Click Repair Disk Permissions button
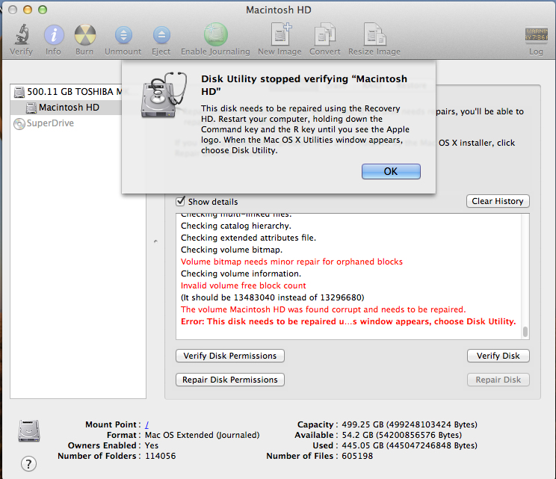Screen dimensions: 556x479 click(229, 380)
